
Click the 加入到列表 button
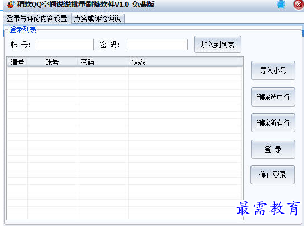pyautogui.click(x=218, y=45)
